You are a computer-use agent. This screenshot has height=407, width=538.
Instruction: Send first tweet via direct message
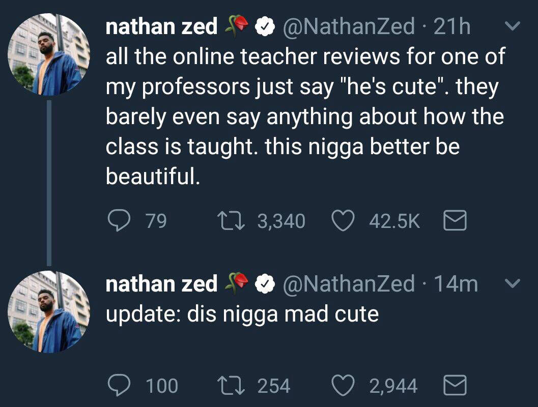[x=455, y=221]
